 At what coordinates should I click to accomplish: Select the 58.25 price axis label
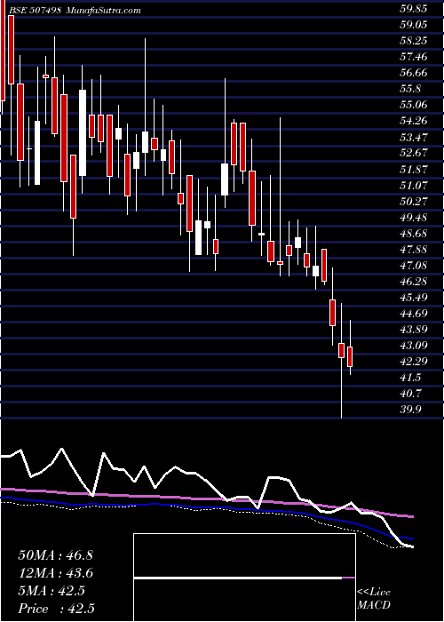click(x=413, y=41)
